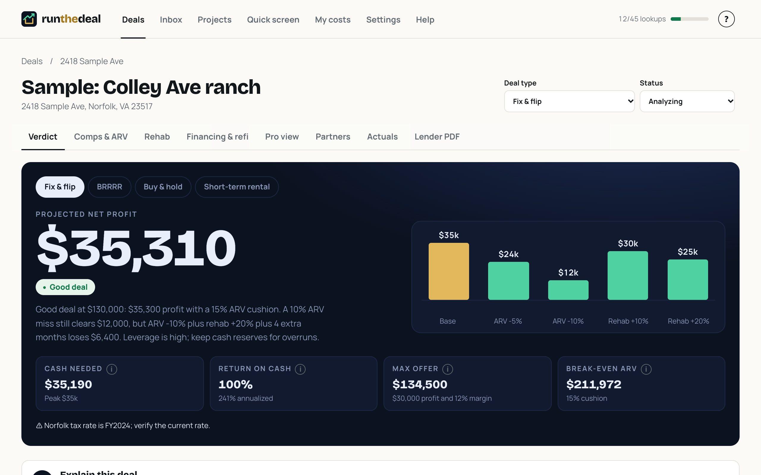Open Settings in top navigation

(383, 20)
